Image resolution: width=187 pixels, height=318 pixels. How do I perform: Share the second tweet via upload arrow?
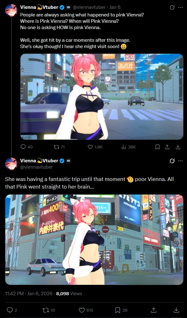click(x=154, y=310)
